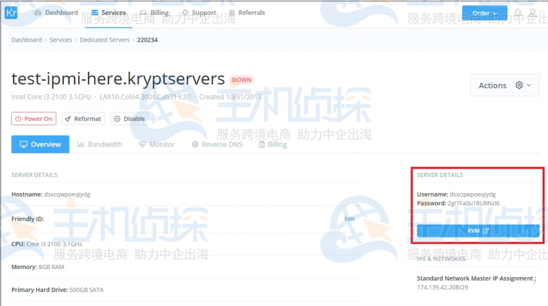This screenshot has height=306, width=548.
Task: Switch to the Bandwidth tab
Action: point(100,144)
